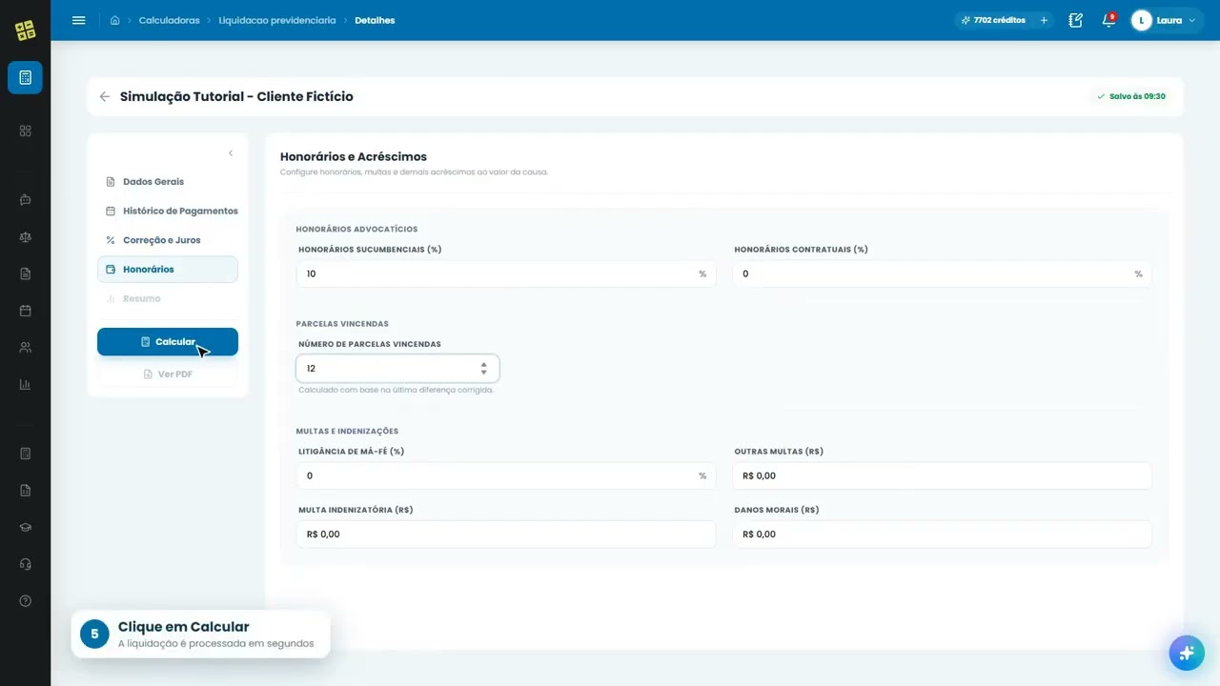Click the Resumo step in the panel

click(x=168, y=299)
